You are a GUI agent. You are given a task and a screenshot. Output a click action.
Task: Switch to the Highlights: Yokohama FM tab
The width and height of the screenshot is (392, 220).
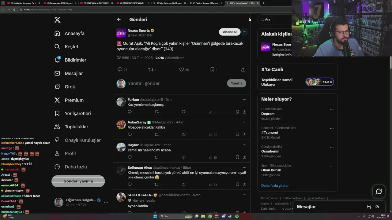point(23,3)
